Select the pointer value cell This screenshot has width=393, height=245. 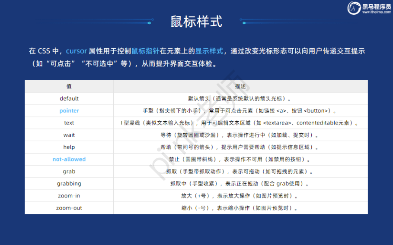(69, 110)
